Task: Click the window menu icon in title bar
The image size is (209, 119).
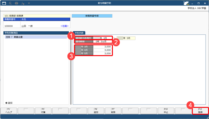Action: 4,3
